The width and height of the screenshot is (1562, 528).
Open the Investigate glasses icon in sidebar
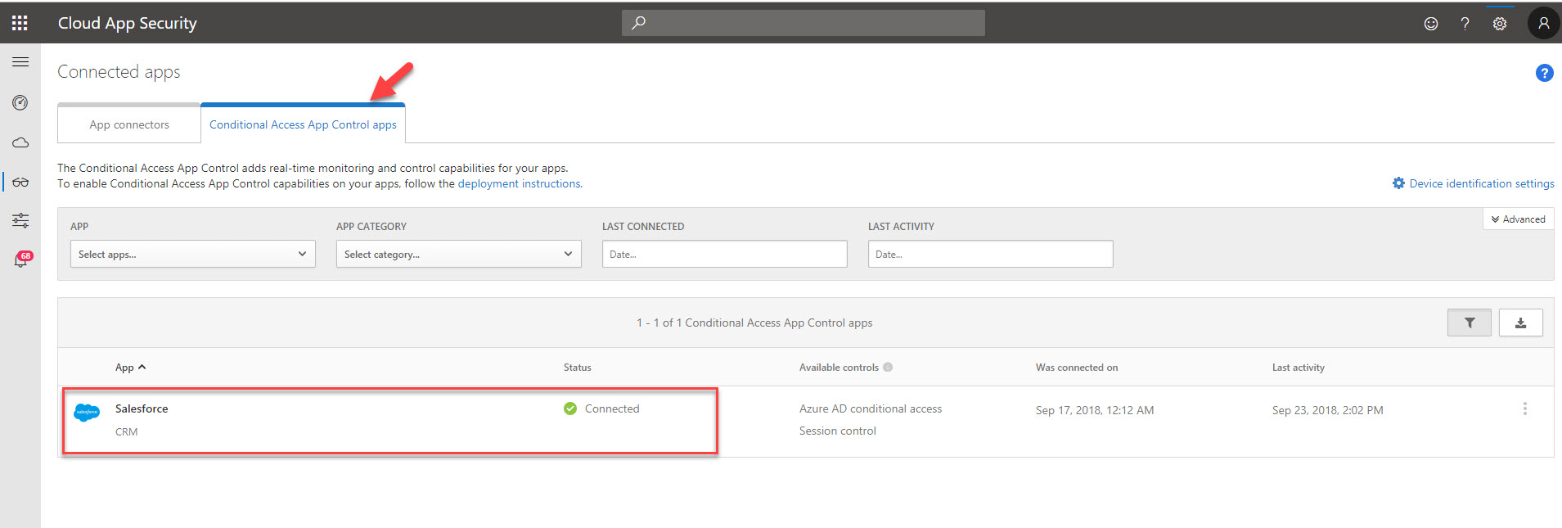pos(20,182)
